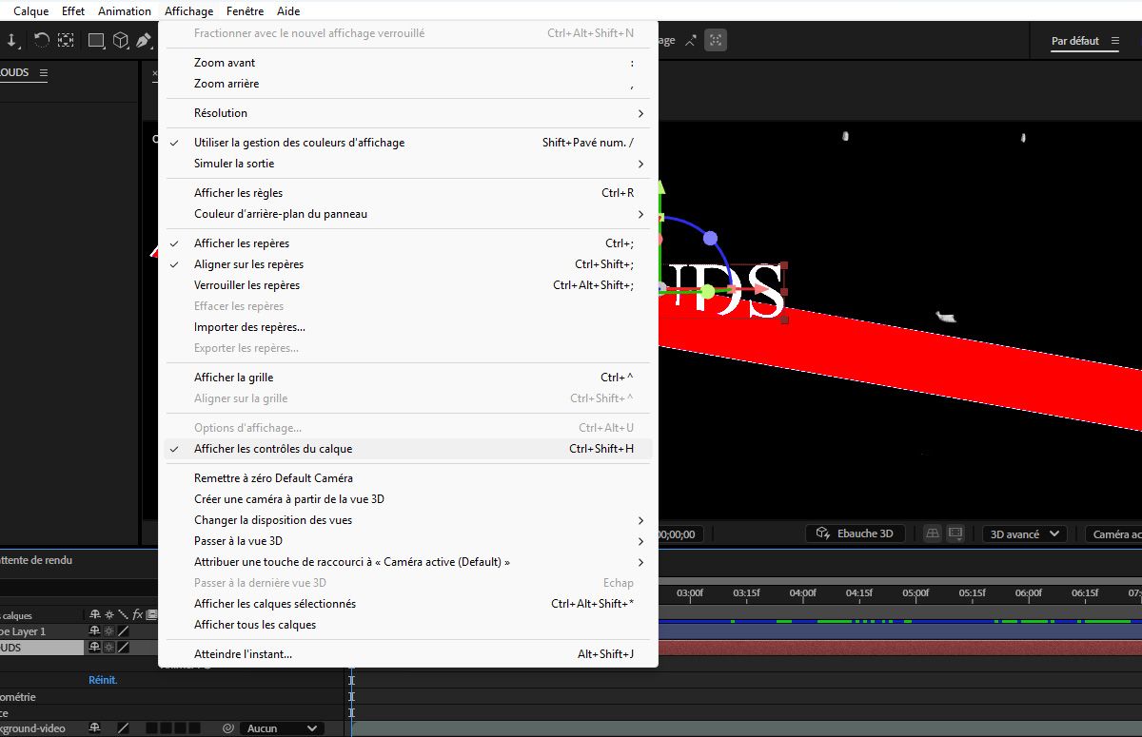The width and height of the screenshot is (1142, 737).
Task: Close the composition viewer tab
Action: click(156, 72)
